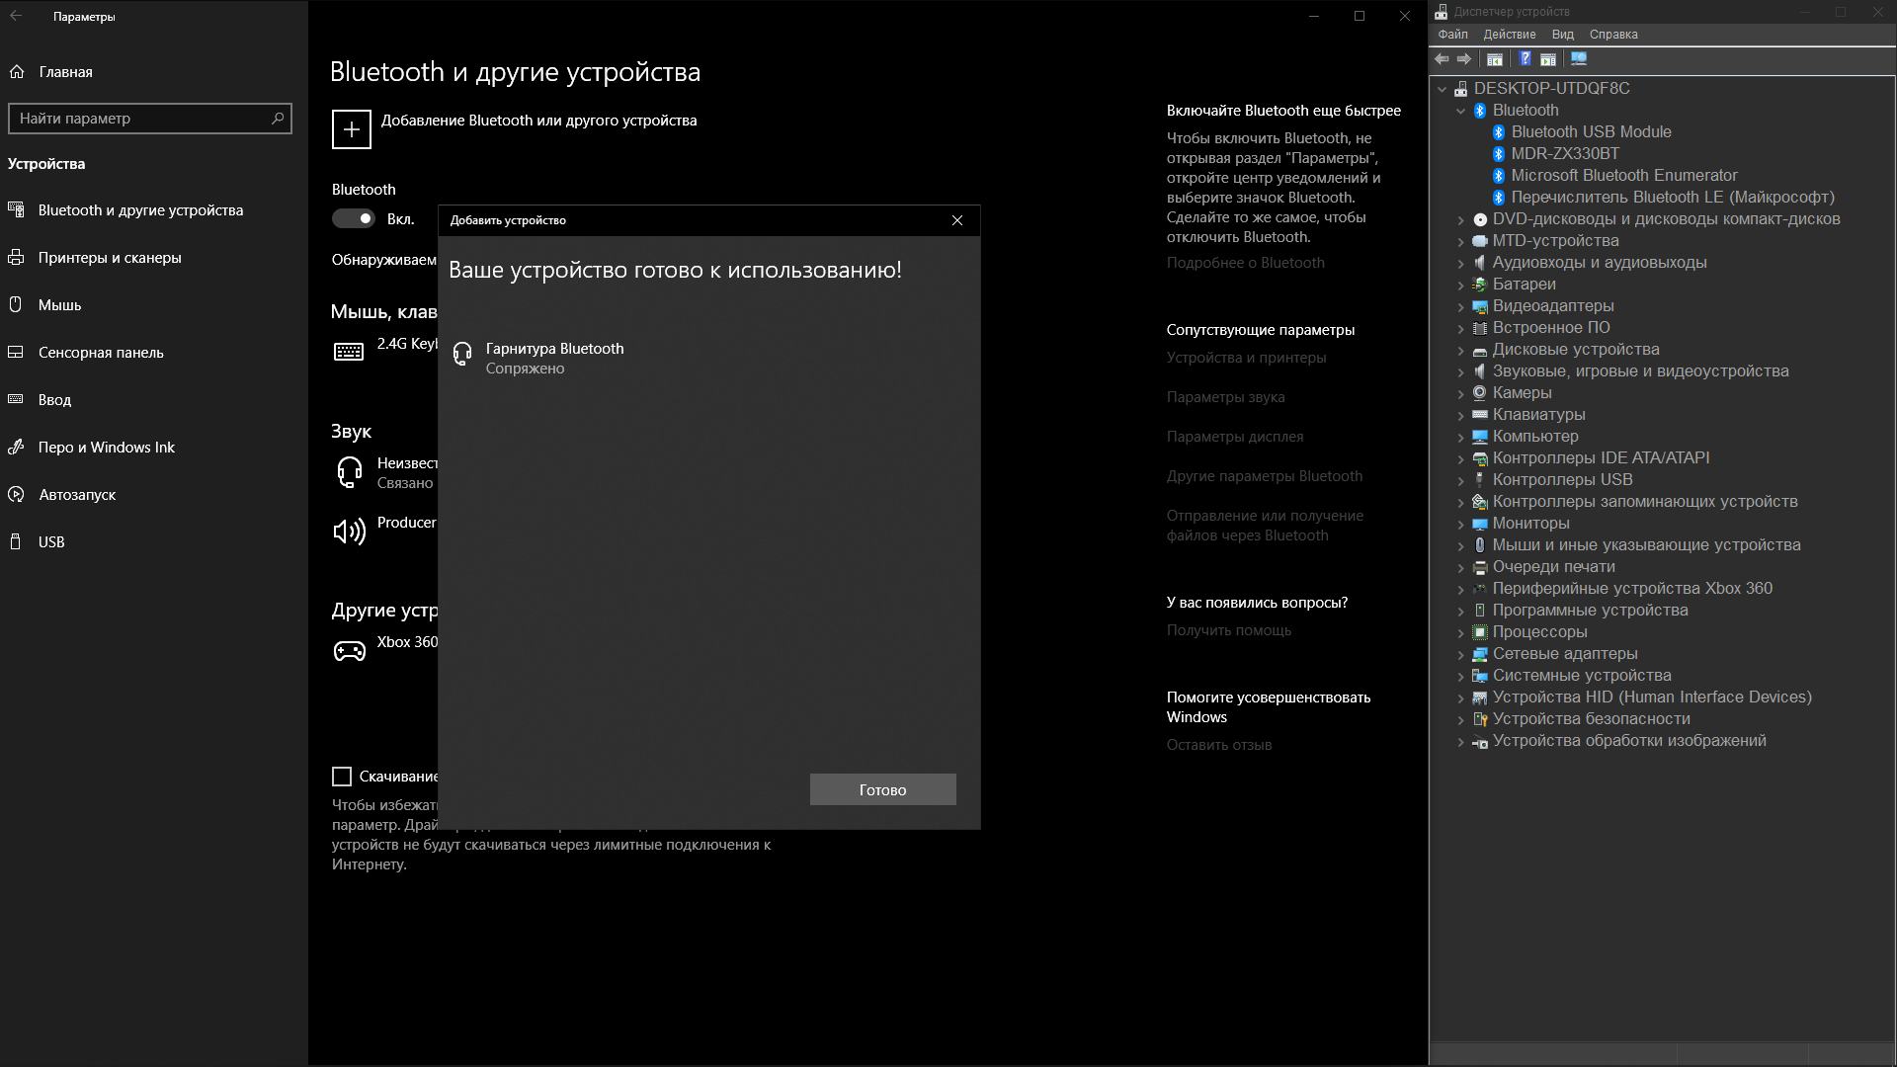Click the 2.4G keyboard device icon
Image resolution: width=1897 pixels, height=1067 pixels.
pos(349,352)
